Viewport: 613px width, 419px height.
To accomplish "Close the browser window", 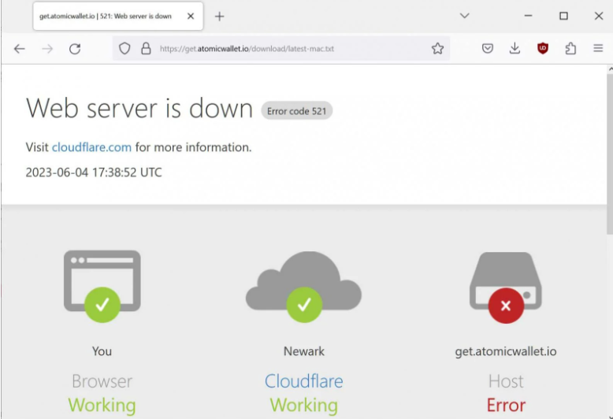I will (x=599, y=16).
